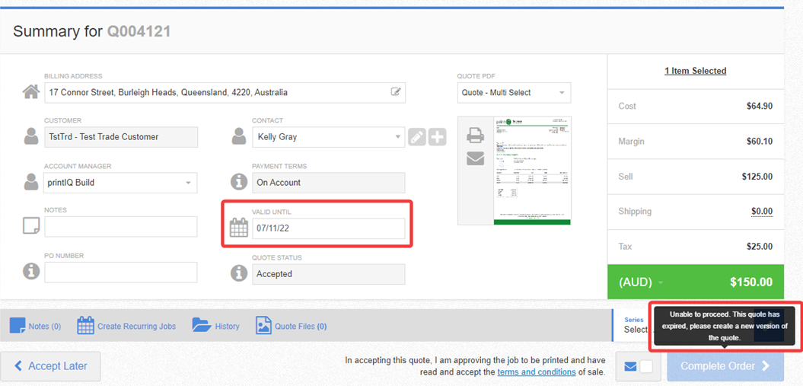Open Create Recurring Jobs
The image size is (803, 386).
click(x=126, y=326)
